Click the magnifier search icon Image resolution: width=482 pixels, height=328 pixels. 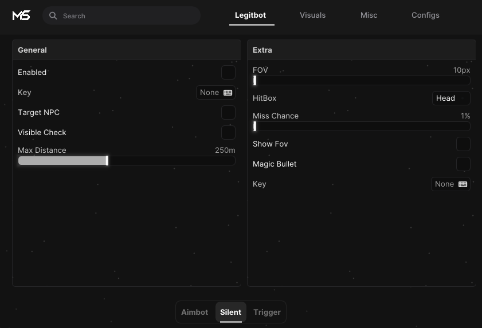pyautogui.click(x=53, y=15)
